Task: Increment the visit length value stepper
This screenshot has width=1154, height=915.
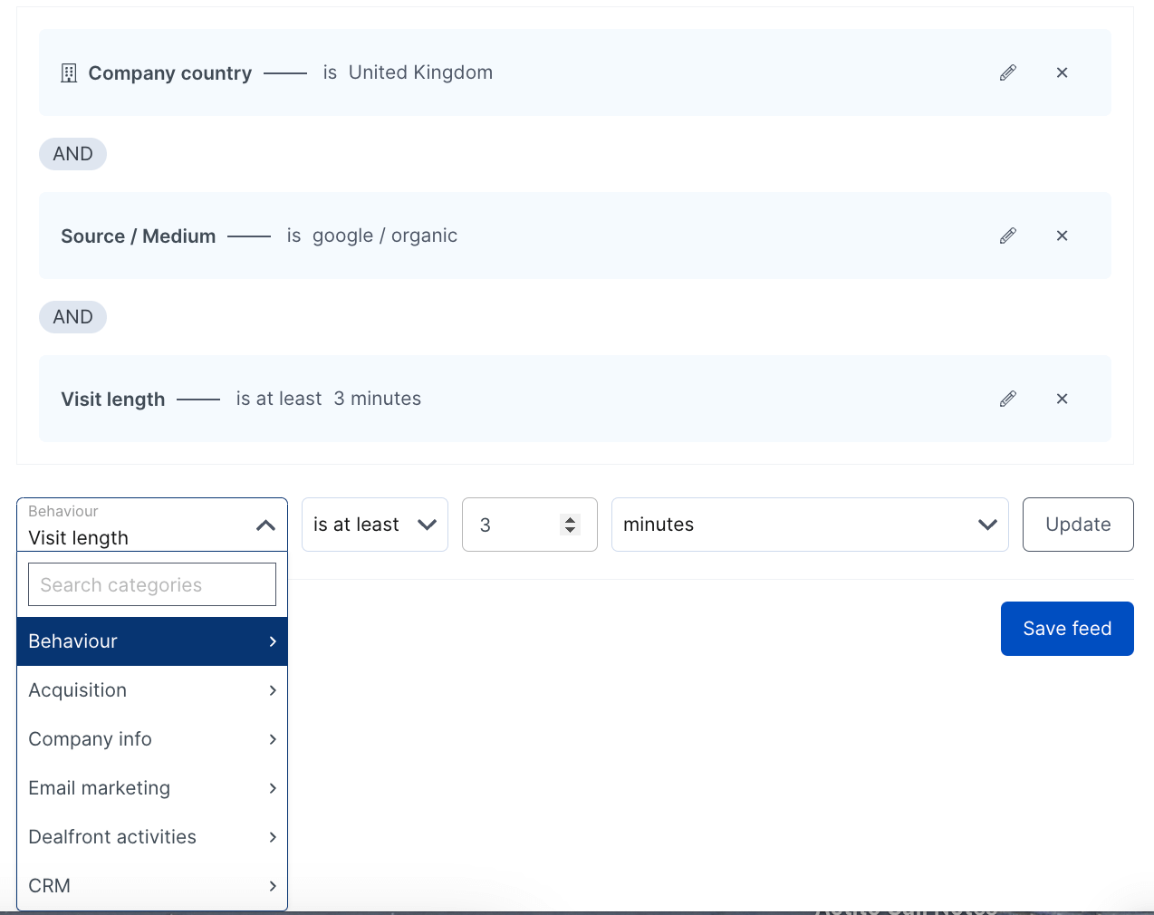Action: (571, 518)
